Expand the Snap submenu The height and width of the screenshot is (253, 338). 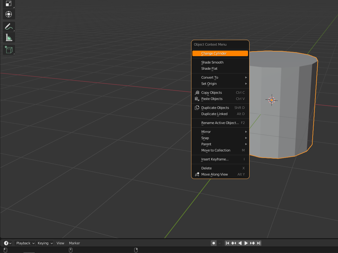[220, 138]
